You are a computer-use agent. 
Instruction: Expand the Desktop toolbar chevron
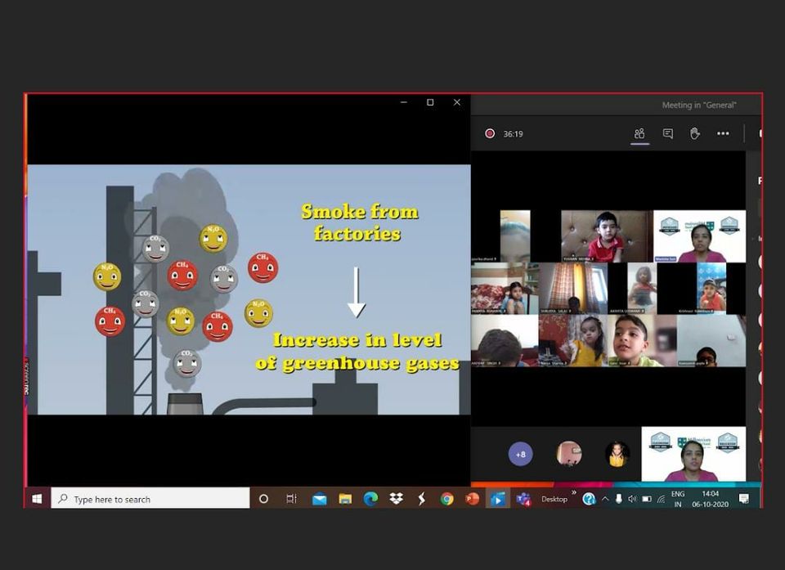click(573, 493)
